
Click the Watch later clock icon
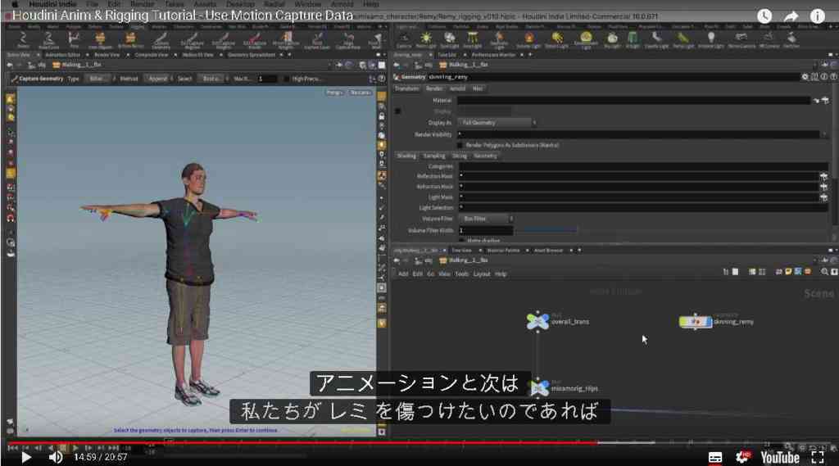764,16
